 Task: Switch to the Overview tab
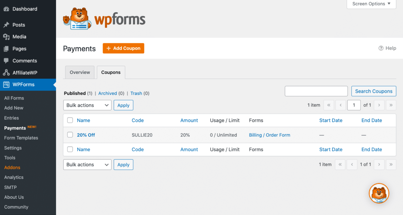[x=80, y=72]
